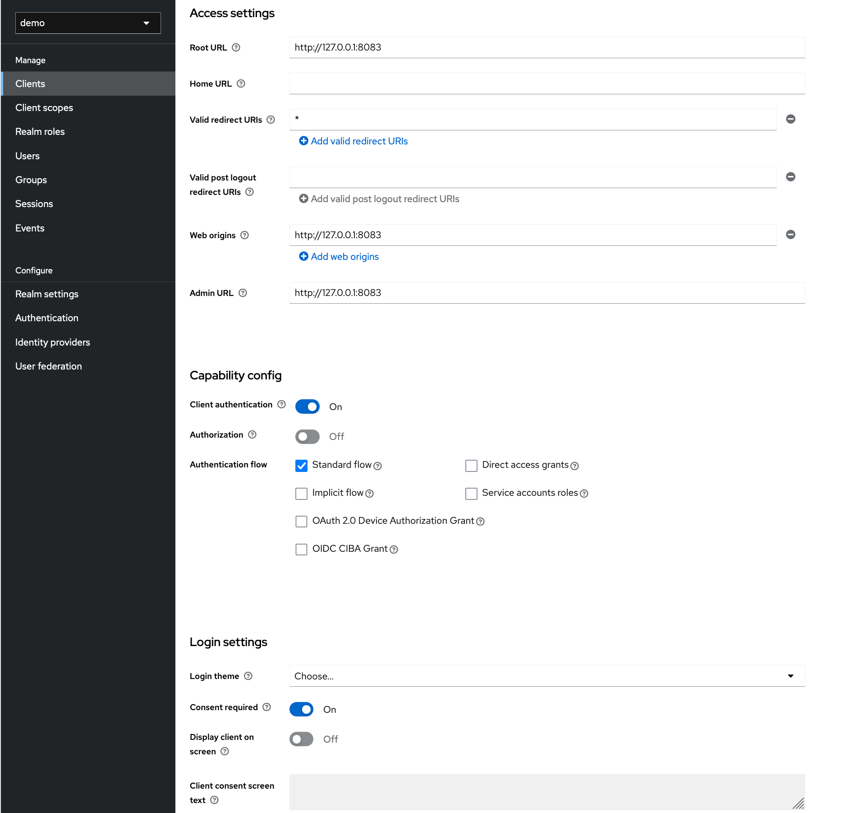The image size is (863, 813).
Task: Click Add valid redirect URIs link
Action: pos(353,141)
